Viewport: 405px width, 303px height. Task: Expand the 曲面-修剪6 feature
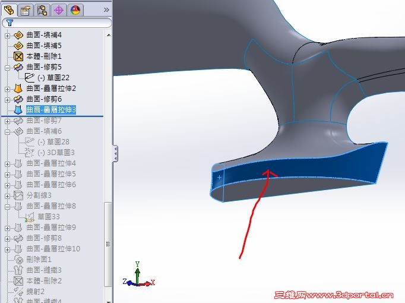[x=7, y=100]
